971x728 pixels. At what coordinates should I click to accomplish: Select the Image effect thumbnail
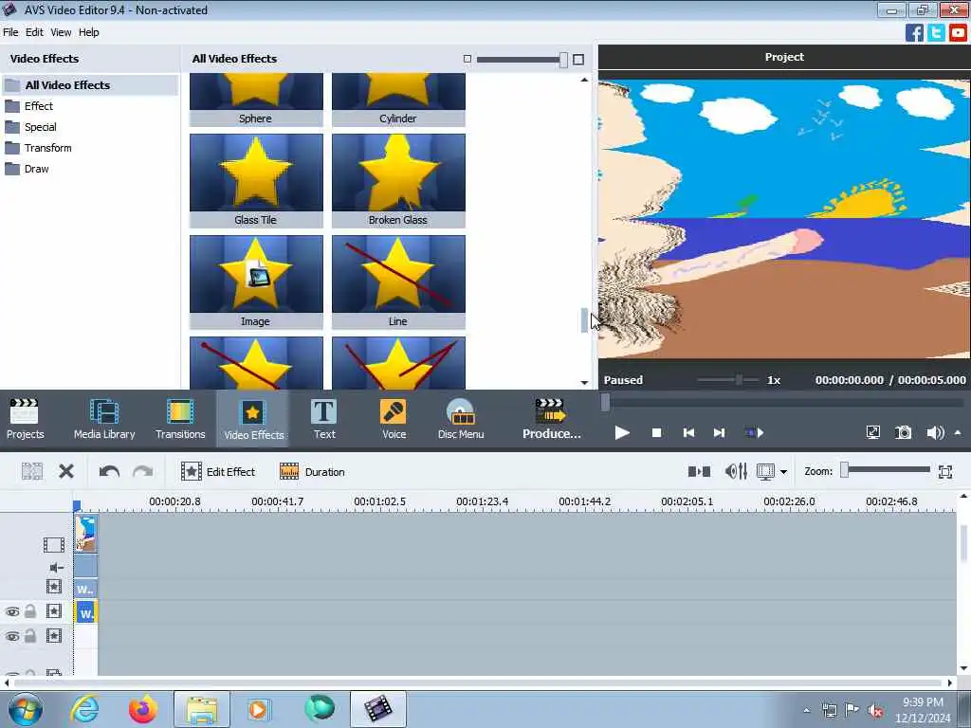[256, 282]
